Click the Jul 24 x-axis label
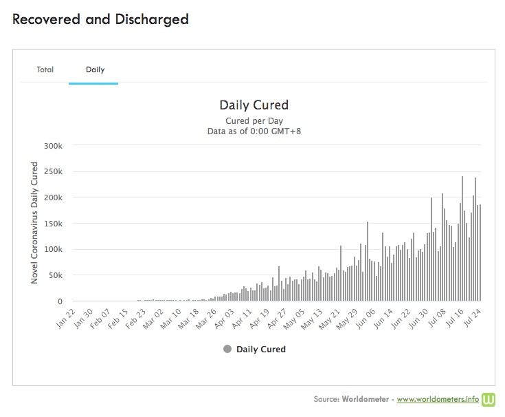Viewport: 505px width, 417px height. (473, 317)
